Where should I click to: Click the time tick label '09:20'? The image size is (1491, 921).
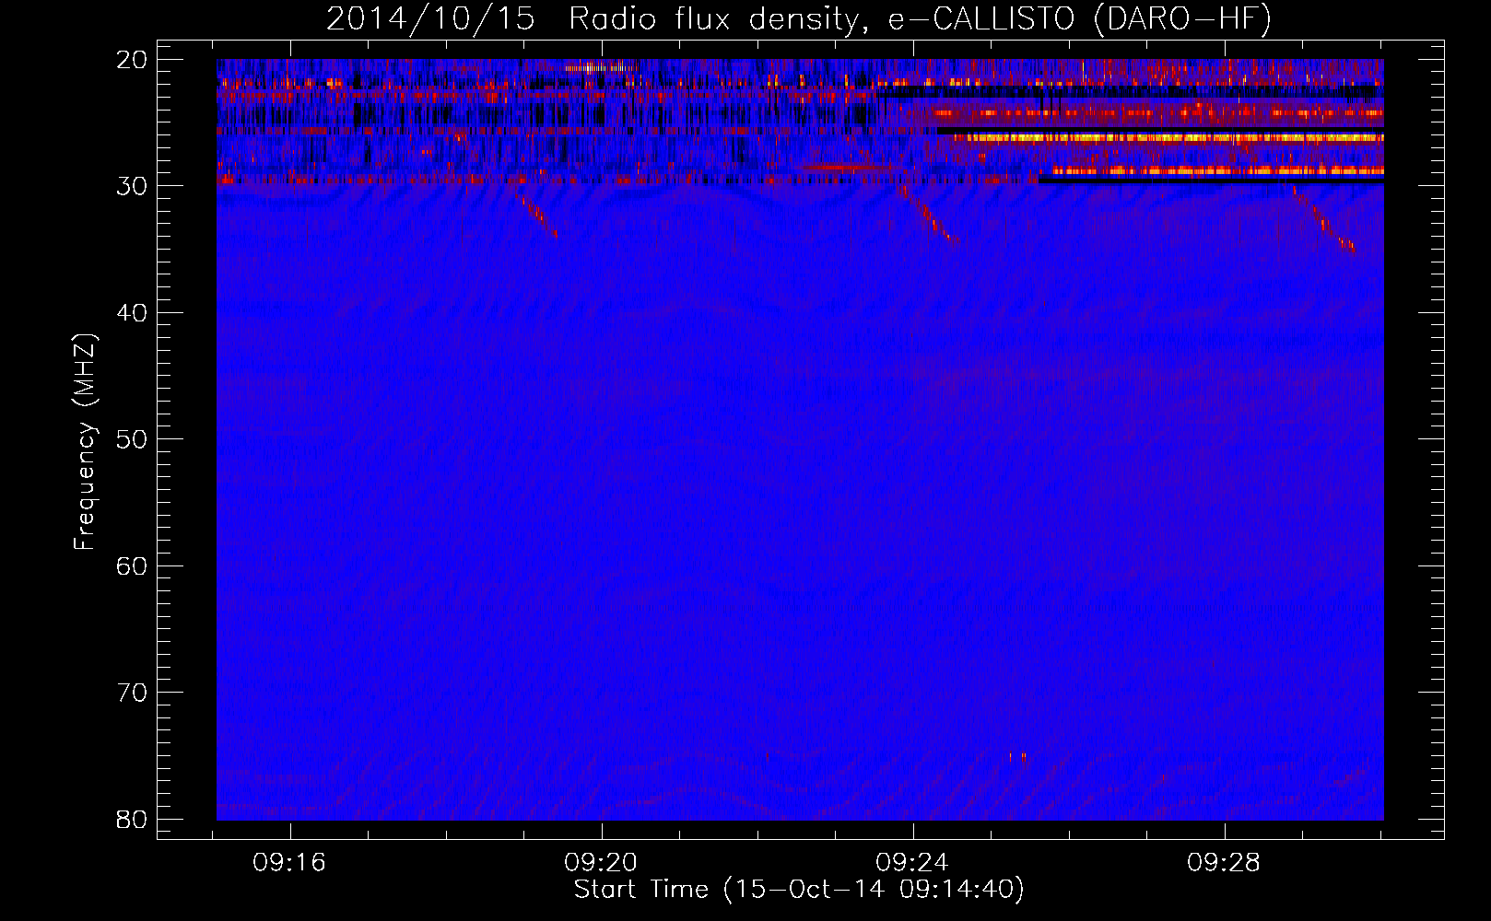(601, 863)
